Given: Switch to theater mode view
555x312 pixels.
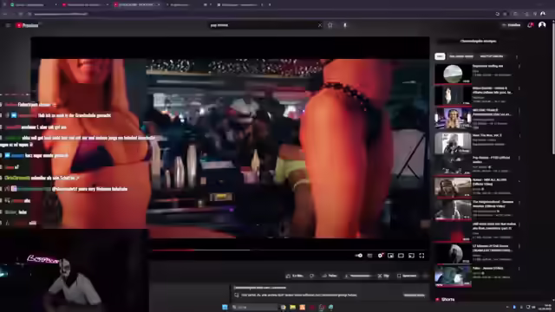Looking at the screenshot, I should pyautogui.click(x=401, y=256).
